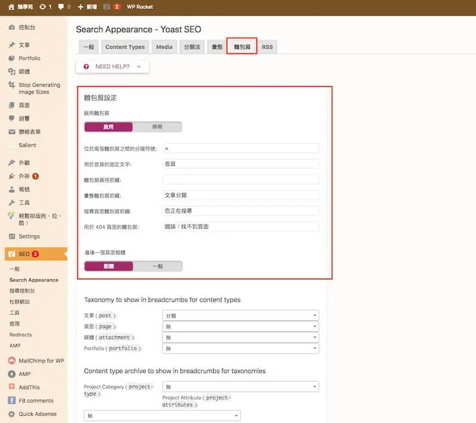Open AMP in SEO submenu
Viewport: 476px width, 423px height.
(x=15, y=345)
